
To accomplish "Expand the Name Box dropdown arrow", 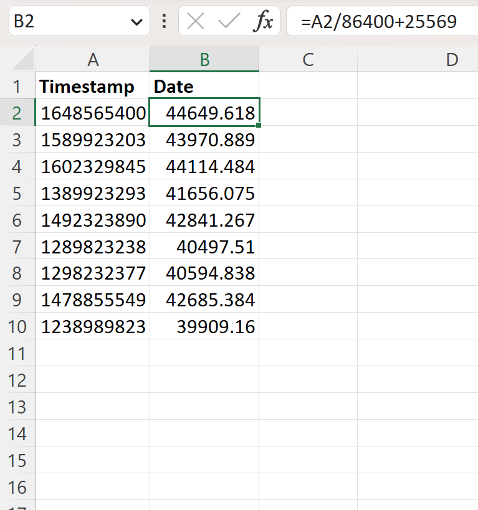I will pos(136,22).
